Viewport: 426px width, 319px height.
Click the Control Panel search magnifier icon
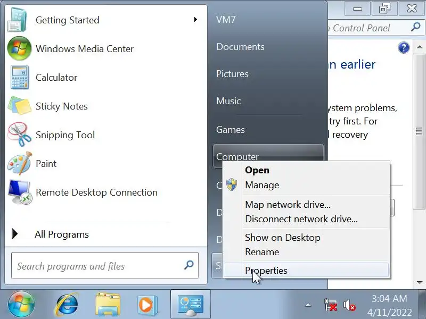tap(416, 27)
